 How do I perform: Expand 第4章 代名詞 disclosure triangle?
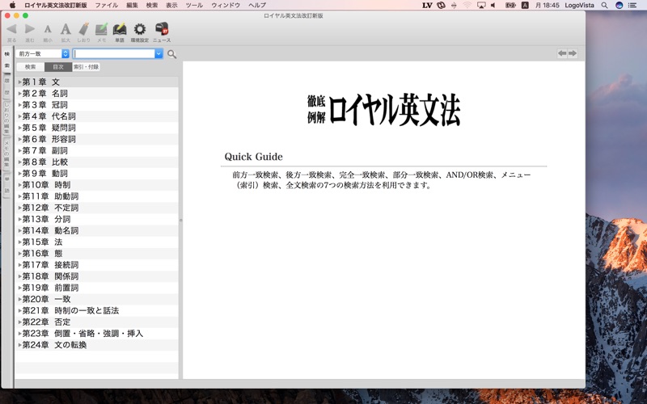(x=19, y=116)
